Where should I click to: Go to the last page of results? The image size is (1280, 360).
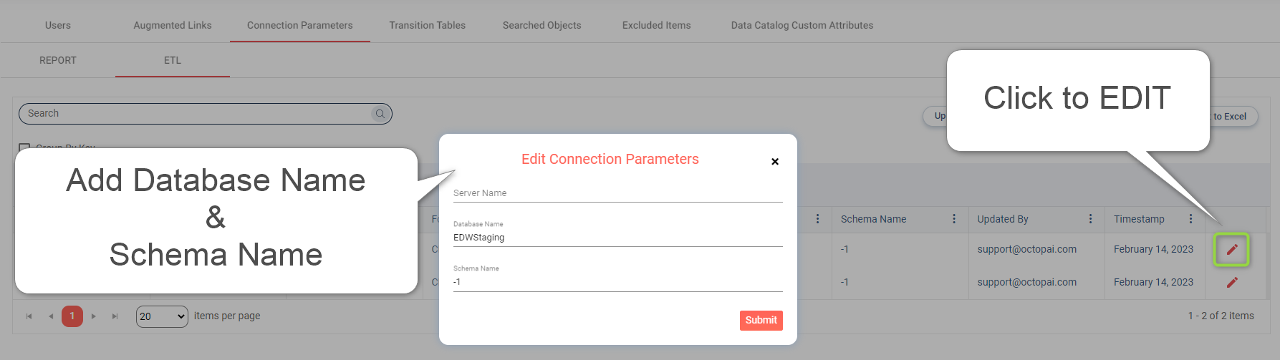point(115,316)
